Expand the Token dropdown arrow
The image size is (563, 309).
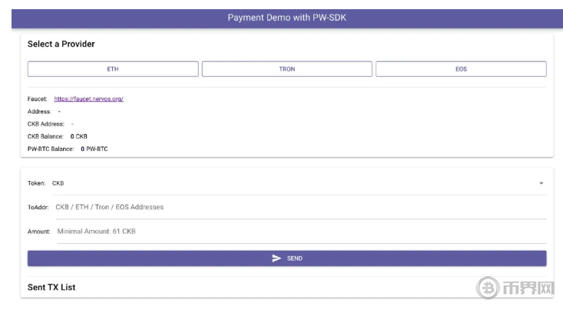[541, 183]
